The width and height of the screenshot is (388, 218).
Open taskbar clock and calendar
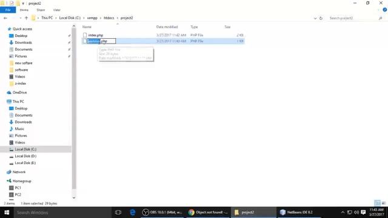(x=376, y=213)
